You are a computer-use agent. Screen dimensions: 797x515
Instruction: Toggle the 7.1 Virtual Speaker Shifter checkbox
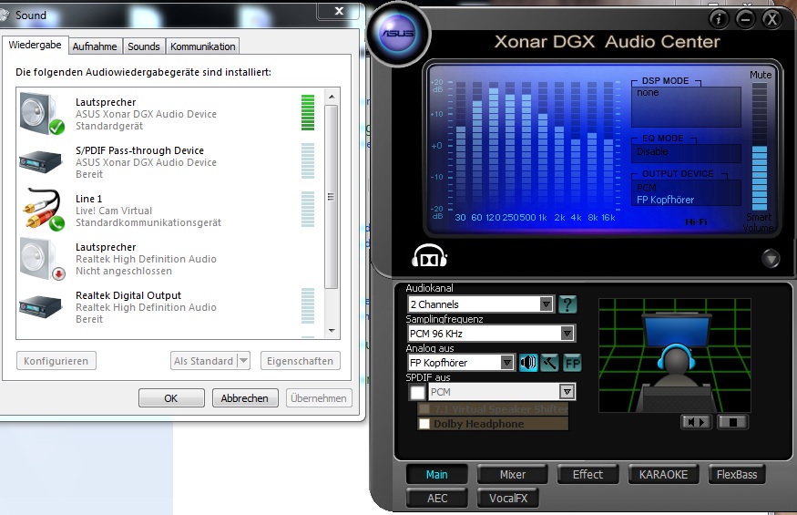[x=424, y=409]
